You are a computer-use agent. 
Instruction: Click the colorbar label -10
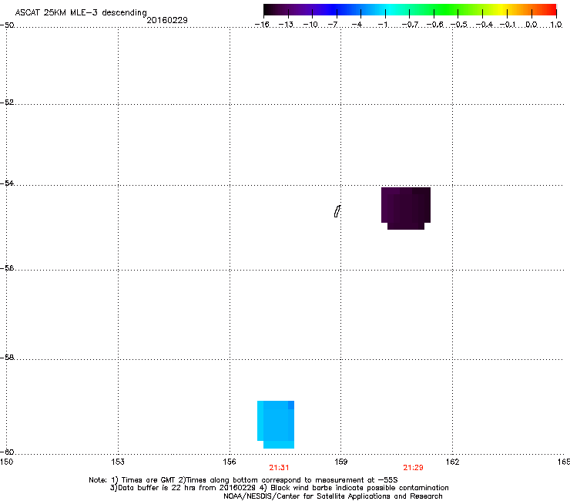(x=310, y=25)
